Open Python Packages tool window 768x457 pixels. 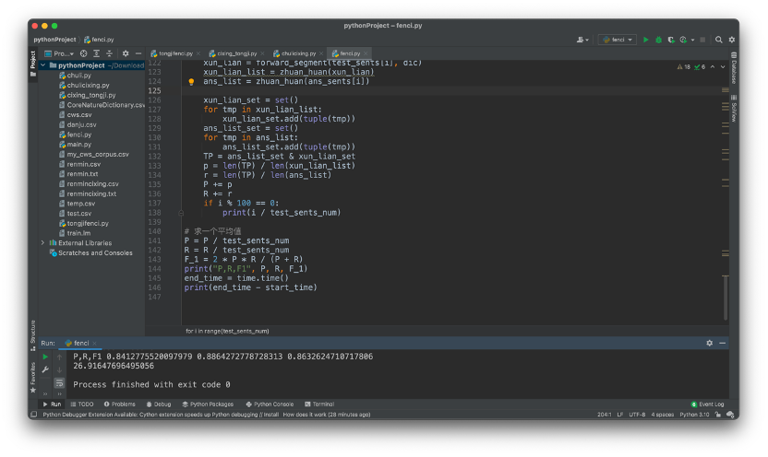coord(208,404)
